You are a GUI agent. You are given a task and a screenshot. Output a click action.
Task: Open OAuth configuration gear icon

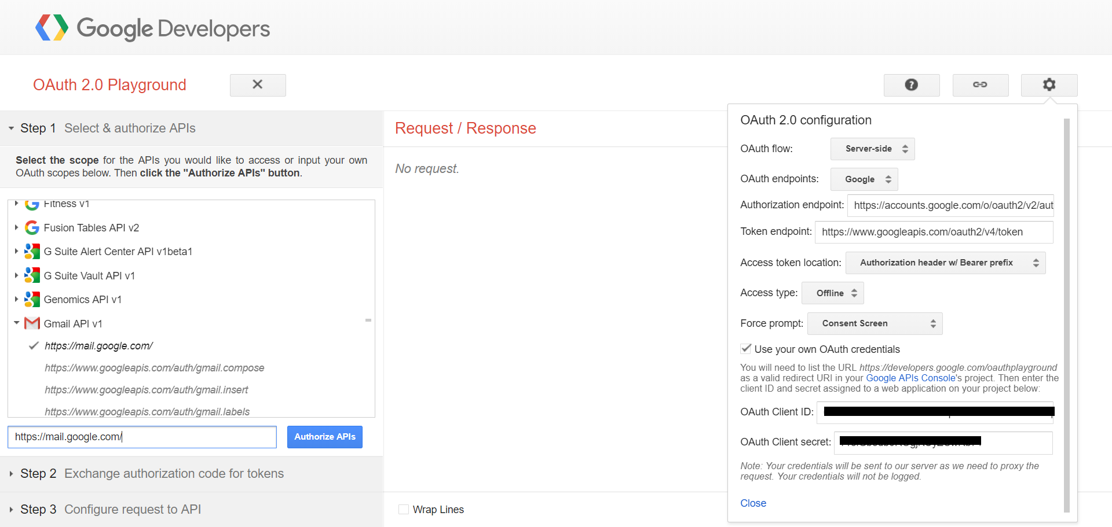pos(1049,85)
